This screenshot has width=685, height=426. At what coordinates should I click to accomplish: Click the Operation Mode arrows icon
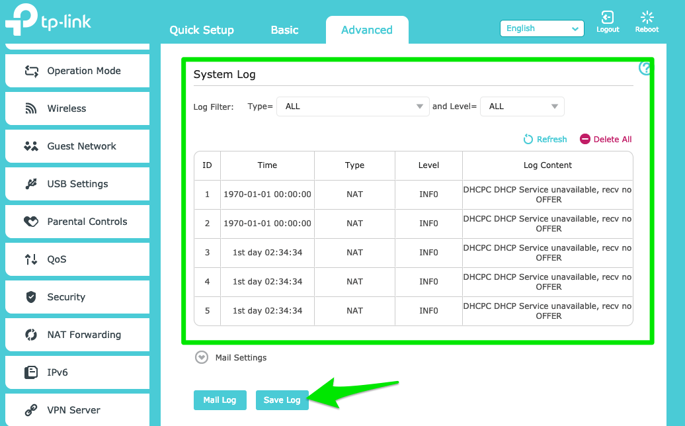(31, 71)
